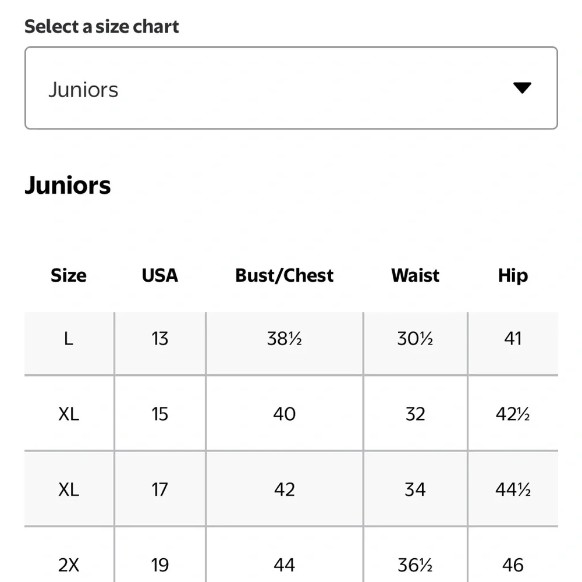Select USA size 17 cell
The image size is (582, 582).
point(160,489)
